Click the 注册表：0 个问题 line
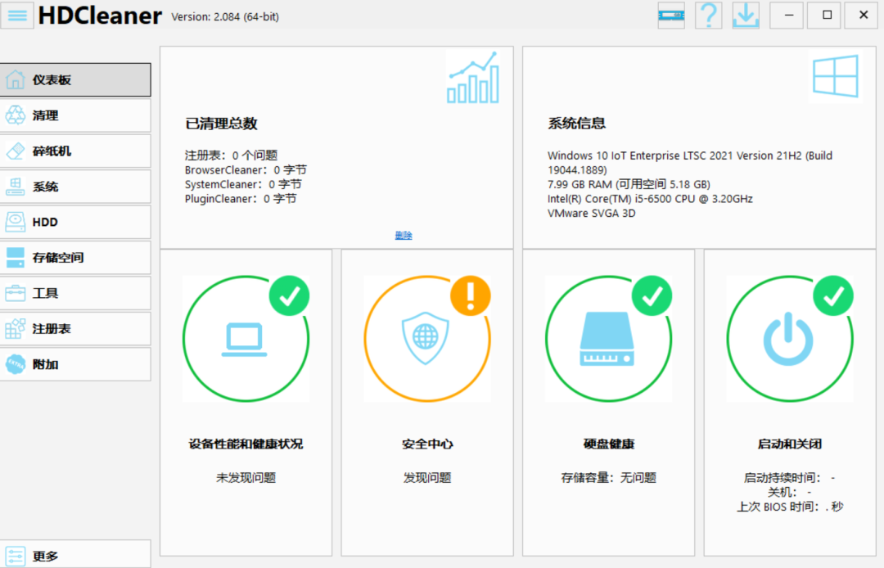 (x=231, y=155)
